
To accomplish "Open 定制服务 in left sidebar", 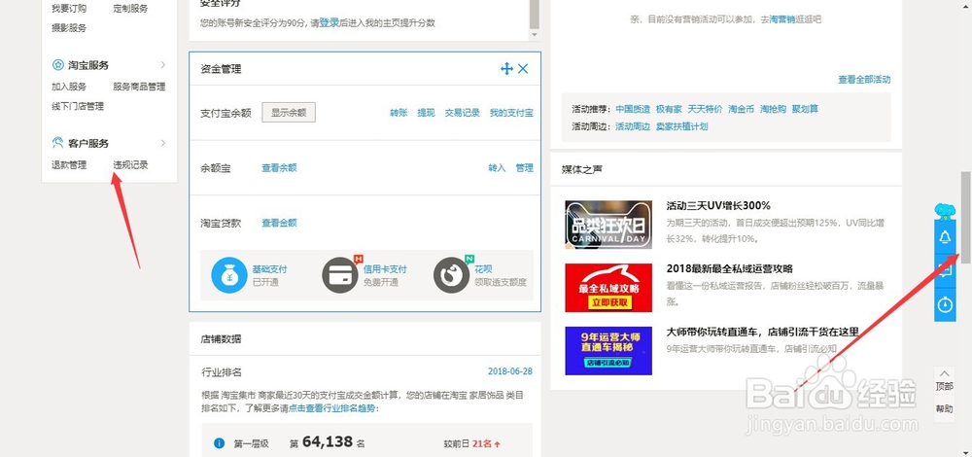I will (x=131, y=9).
